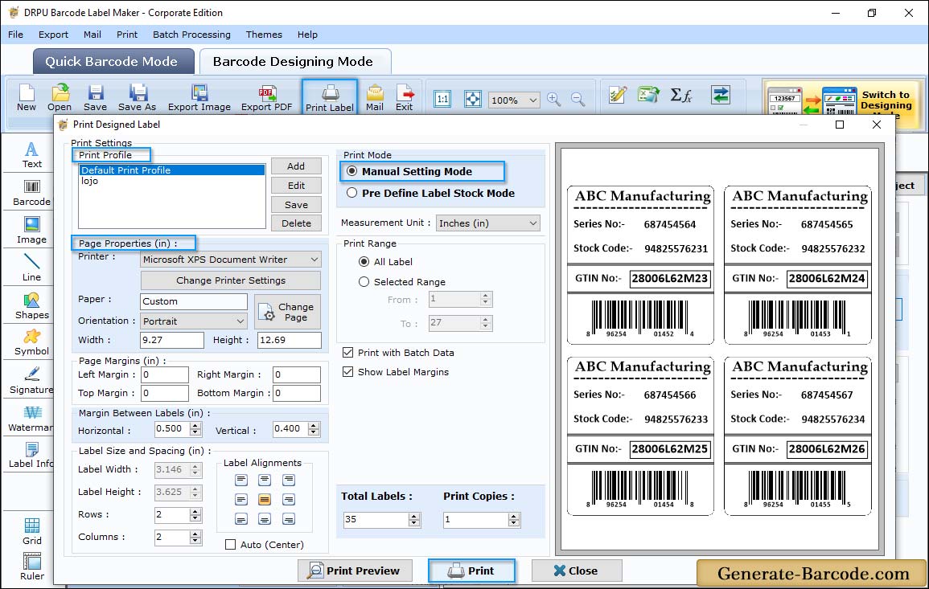Select the Barcode tool in sidebar
The image size is (929, 589).
pyautogui.click(x=32, y=193)
